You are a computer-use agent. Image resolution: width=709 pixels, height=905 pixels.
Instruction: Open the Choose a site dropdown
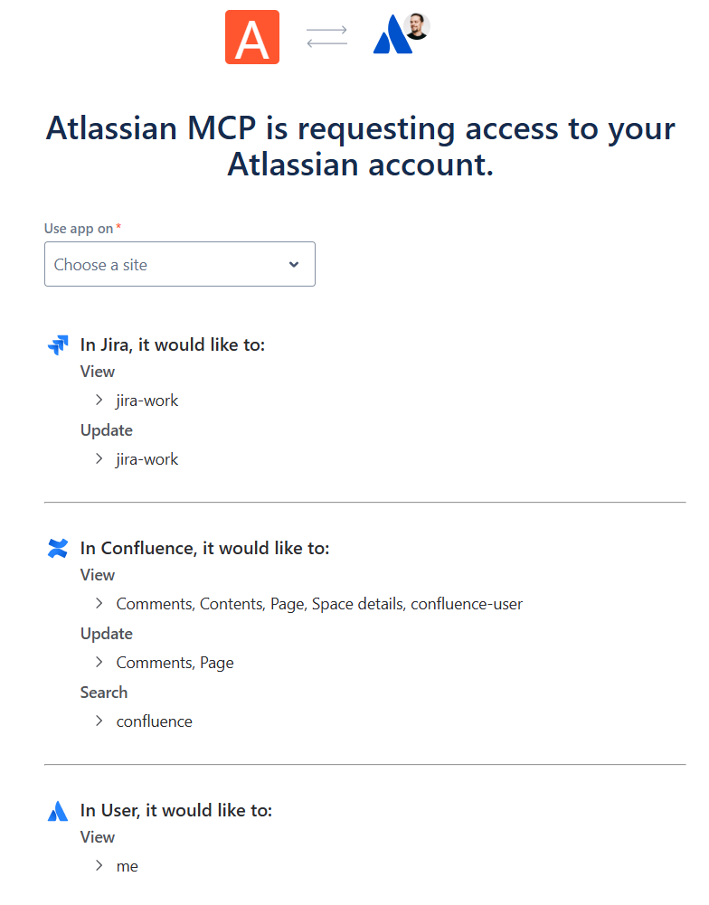click(180, 264)
